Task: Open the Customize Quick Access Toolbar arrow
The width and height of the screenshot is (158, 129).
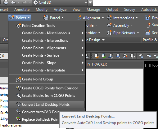Action: (90, 2)
